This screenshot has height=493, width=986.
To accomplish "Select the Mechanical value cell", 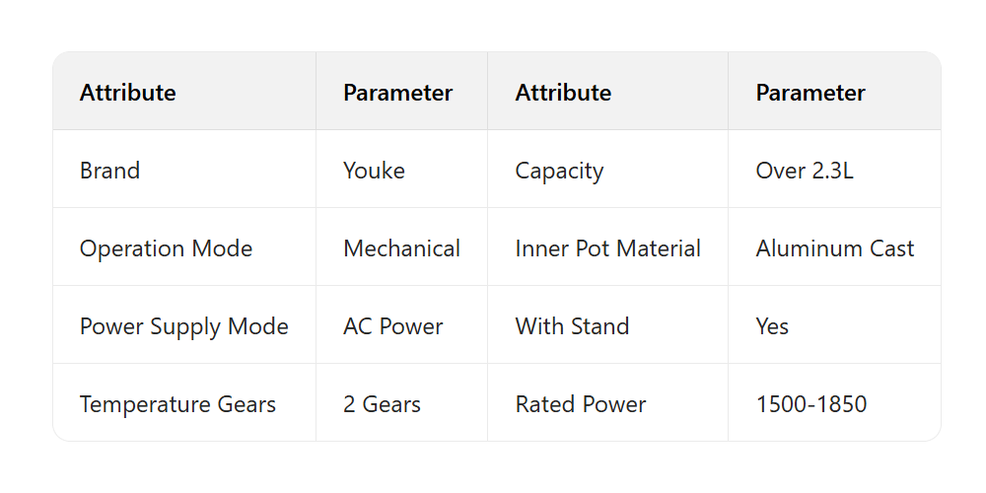I will point(401,248).
